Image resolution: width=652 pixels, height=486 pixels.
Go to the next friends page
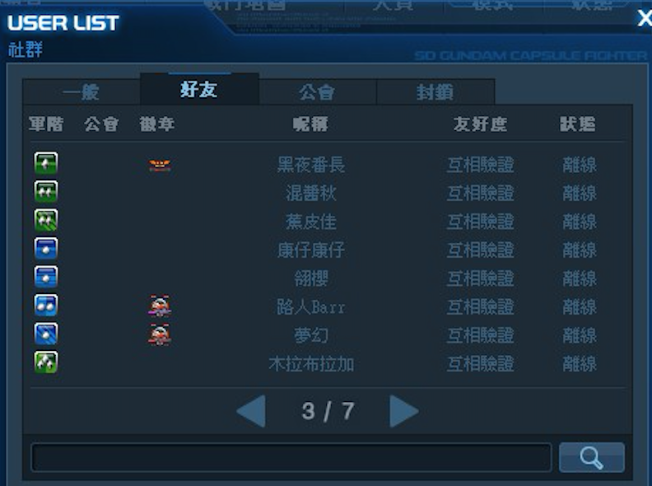coord(403,411)
